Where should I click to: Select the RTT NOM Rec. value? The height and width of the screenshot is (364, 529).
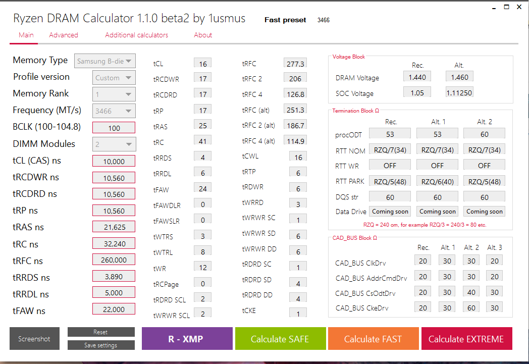pos(390,149)
